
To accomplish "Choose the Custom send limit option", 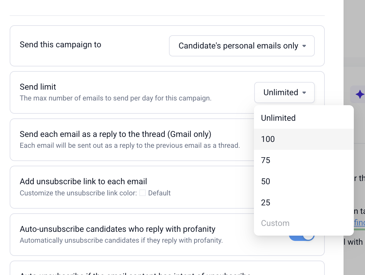I will click(275, 223).
